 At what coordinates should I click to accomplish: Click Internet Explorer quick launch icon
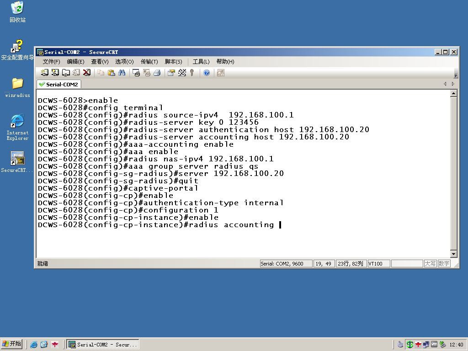[34, 345]
